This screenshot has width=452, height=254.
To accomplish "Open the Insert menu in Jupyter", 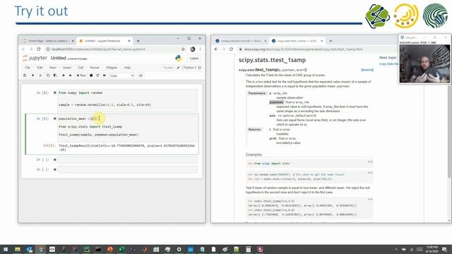I will tap(67, 68).
